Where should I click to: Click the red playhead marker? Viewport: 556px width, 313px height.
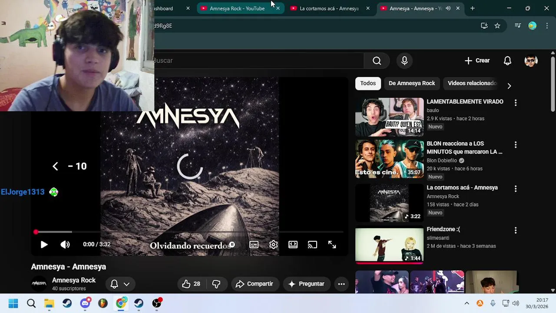36,232
